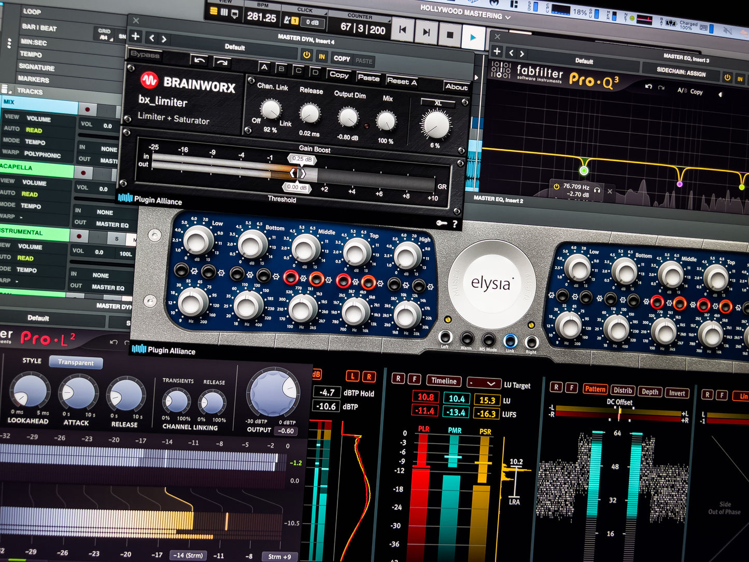Toggle the IN button of MASTER DYN
This screenshot has width=749, height=562.
(x=322, y=57)
